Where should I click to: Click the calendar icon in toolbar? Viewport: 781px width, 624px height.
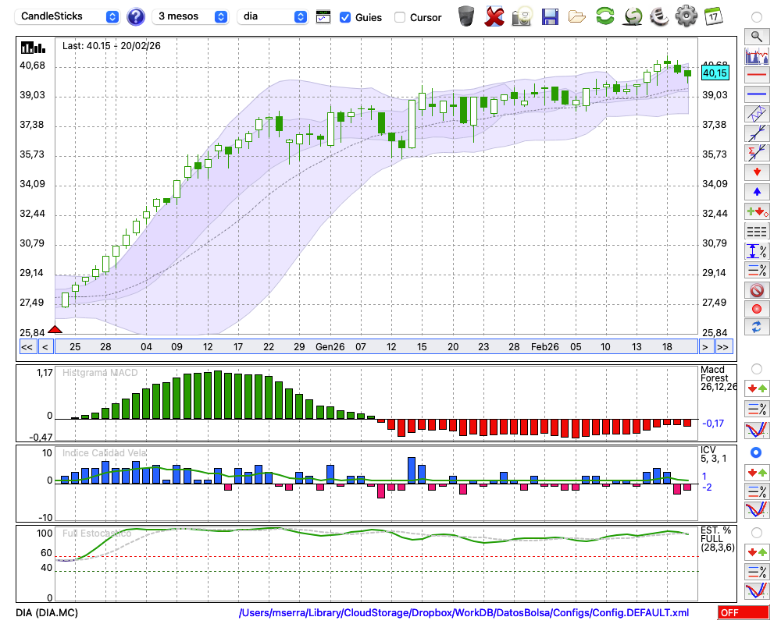712,16
